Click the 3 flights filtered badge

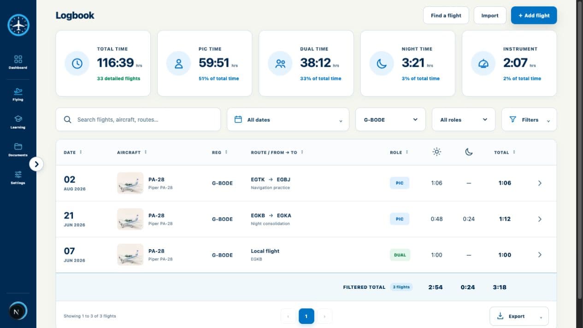[401, 287]
